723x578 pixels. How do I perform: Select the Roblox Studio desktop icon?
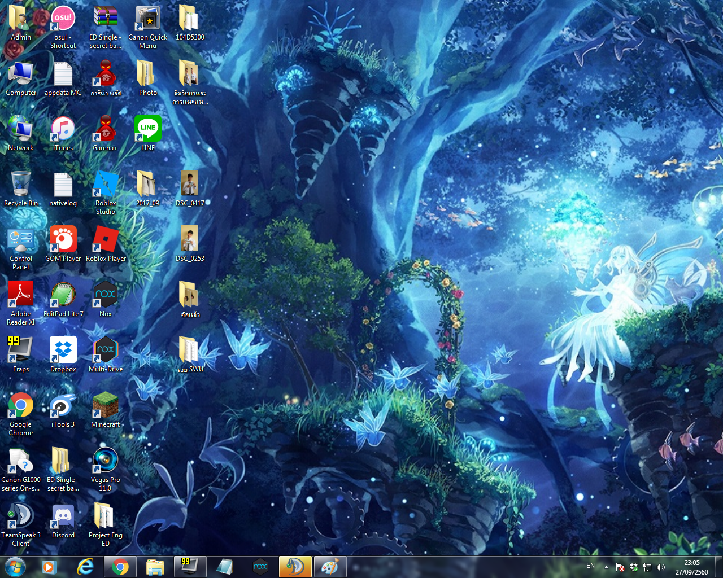pos(106,192)
